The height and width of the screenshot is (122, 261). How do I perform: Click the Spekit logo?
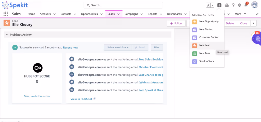[x=15, y=5]
